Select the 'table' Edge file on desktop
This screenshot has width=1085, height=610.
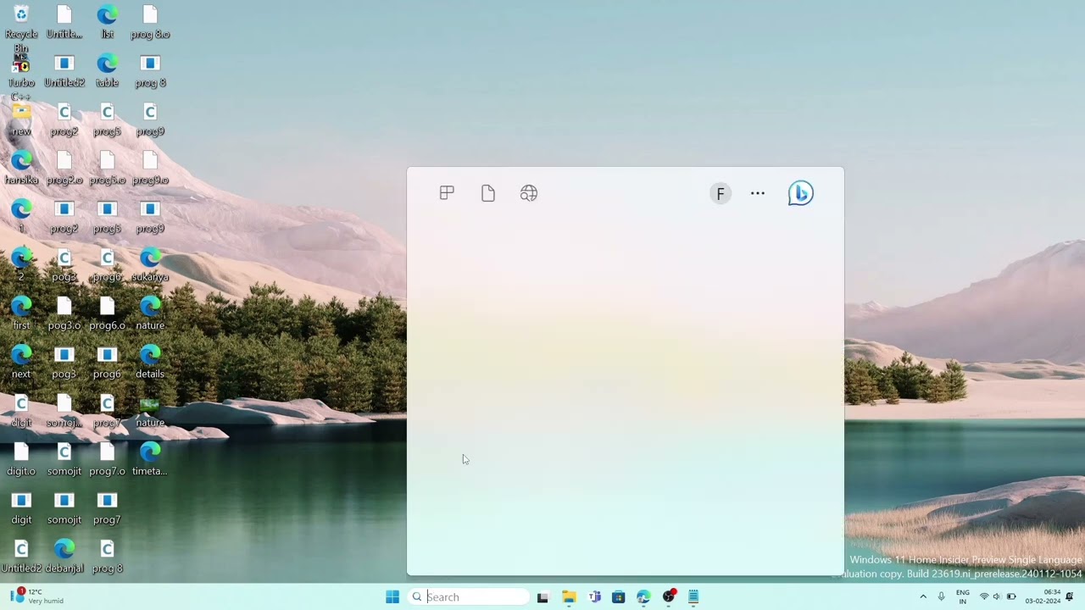point(107,70)
